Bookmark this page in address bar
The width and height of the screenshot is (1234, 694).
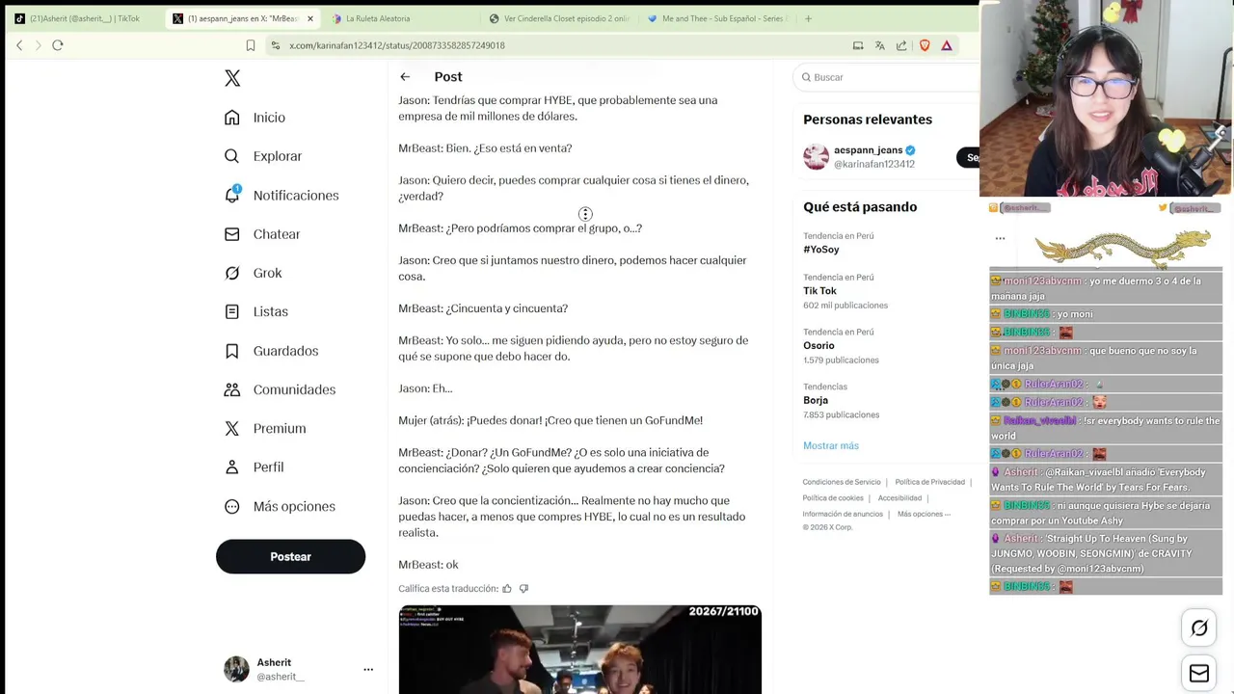251,45
